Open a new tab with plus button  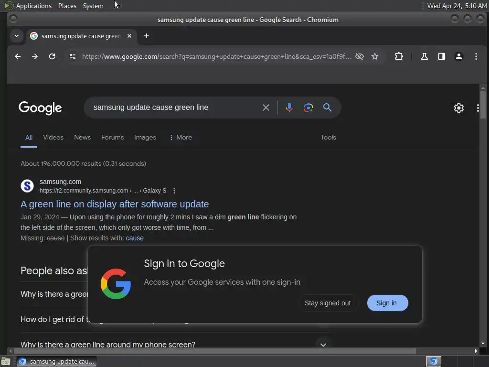(147, 36)
